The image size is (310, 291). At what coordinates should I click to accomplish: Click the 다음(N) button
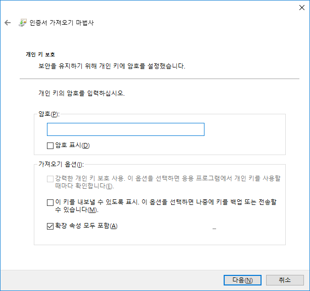coord(242,280)
